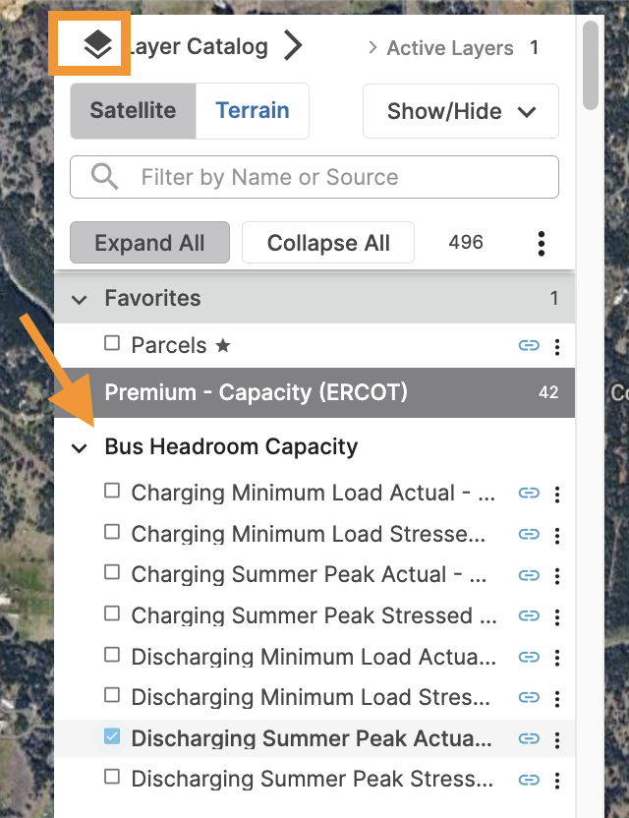Click the star icon next to Parcels
This screenshot has height=818, width=629.
click(x=226, y=346)
